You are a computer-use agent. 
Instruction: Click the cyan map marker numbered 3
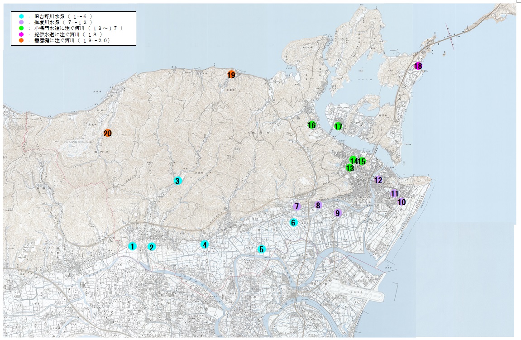(x=177, y=181)
